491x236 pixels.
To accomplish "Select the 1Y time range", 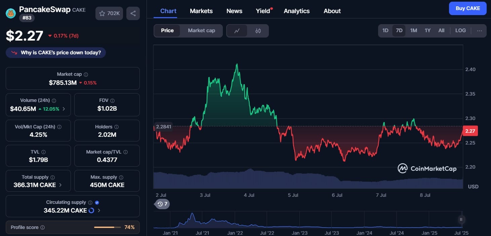I will pyautogui.click(x=427, y=31).
